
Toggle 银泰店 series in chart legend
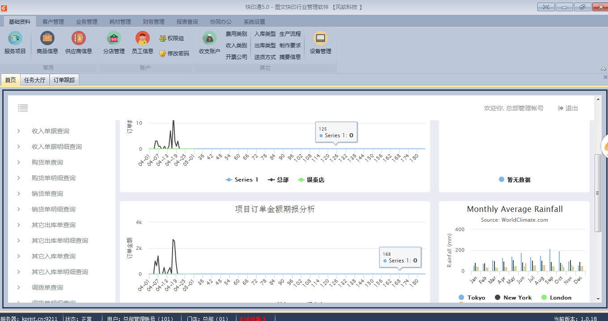(x=311, y=180)
